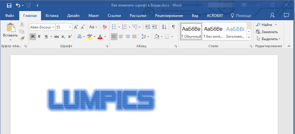Image resolution: width=295 pixels, height=134 pixels.
Task: Switch to the Вставка tab
Action: [52, 16]
